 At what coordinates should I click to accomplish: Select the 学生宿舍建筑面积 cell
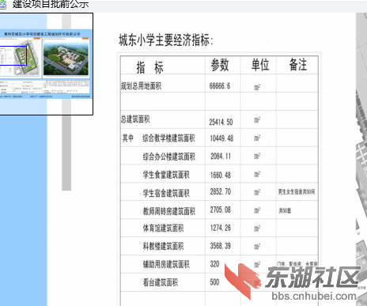[x=166, y=193]
